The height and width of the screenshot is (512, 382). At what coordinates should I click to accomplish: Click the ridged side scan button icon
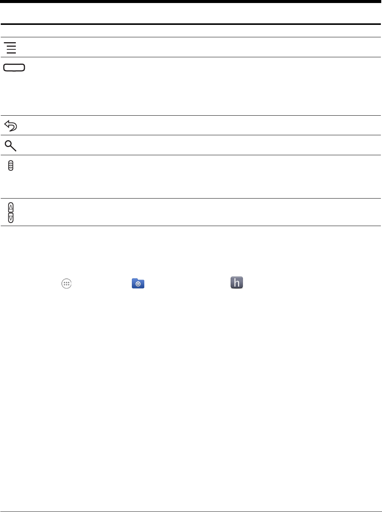click(11, 166)
